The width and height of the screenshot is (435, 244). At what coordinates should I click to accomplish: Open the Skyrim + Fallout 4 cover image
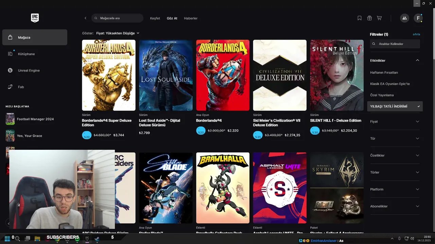point(337,188)
